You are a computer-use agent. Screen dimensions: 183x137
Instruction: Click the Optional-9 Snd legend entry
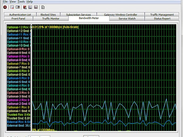19,53
